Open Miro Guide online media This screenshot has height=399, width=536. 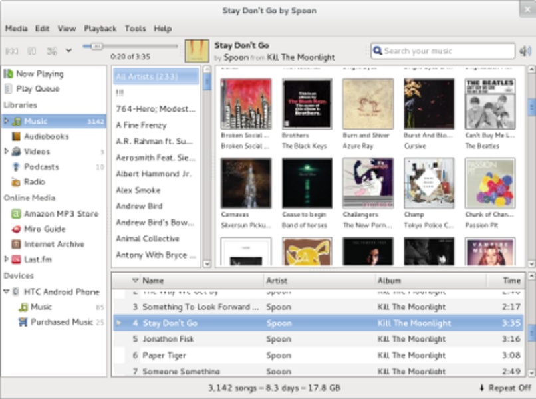(x=45, y=229)
